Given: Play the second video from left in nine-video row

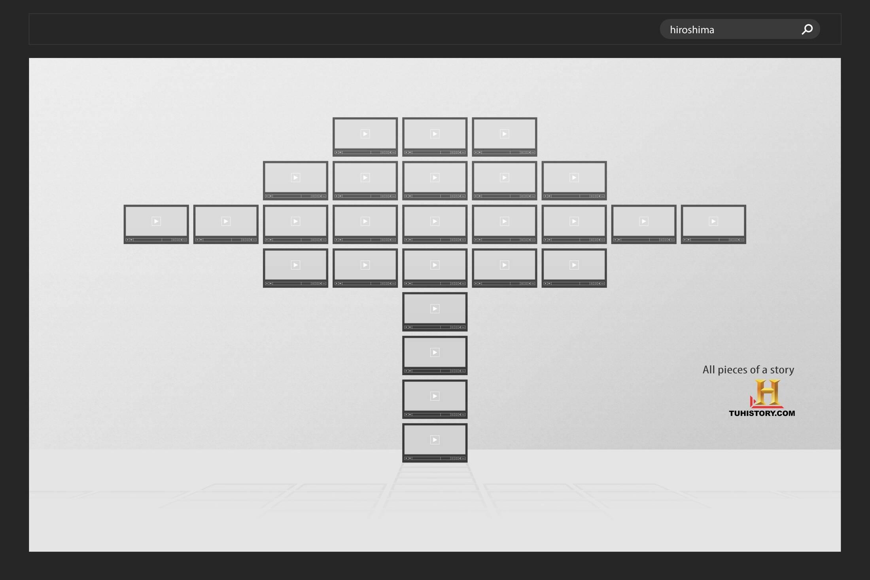Looking at the screenshot, I should (226, 221).
